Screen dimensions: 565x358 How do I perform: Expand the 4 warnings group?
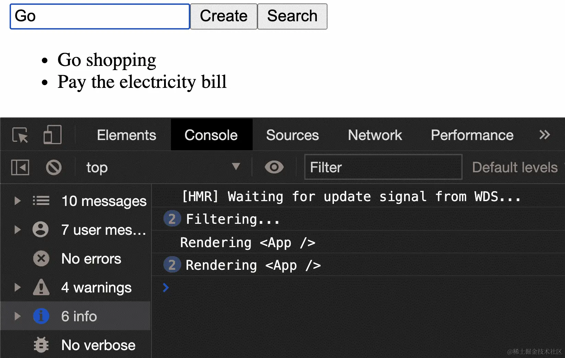pos(17,287)
